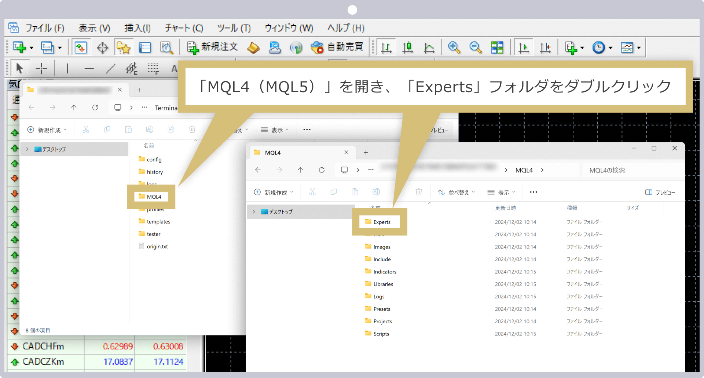Screen dimensions: 704x378
Task: Select the Scripts folder
Action: coord(377,334)
